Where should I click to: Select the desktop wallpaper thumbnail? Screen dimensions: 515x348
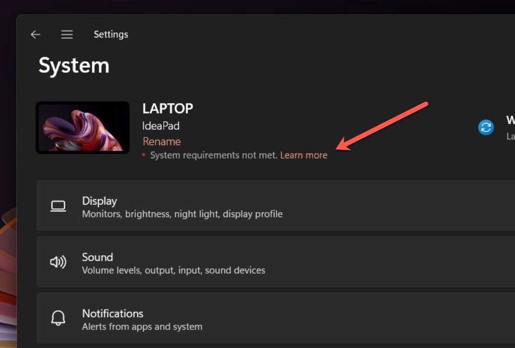point(83,127)
